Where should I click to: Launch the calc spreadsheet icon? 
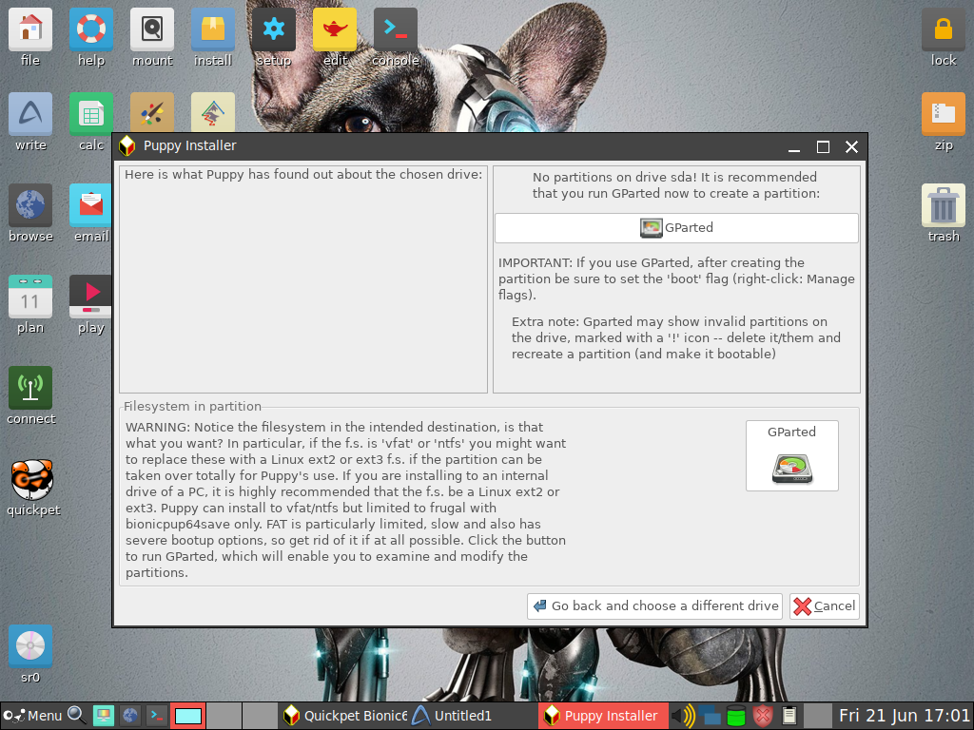pos(90,114)
